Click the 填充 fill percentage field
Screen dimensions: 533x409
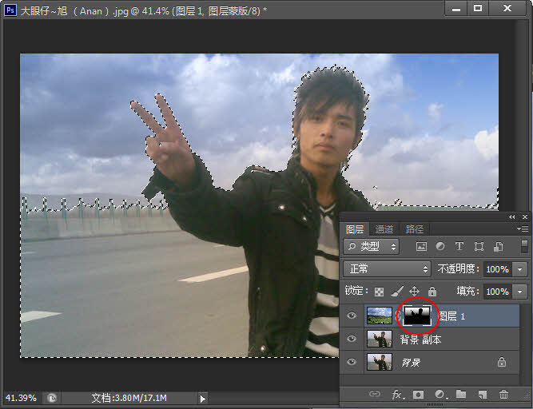coord(497,292)
